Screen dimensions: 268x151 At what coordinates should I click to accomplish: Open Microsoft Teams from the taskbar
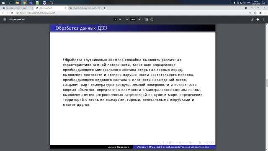pos(31,3)
